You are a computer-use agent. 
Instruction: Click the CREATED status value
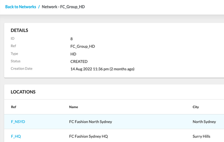coord(79,62)
